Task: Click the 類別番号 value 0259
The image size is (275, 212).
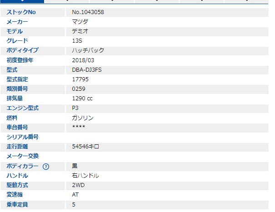Action: (x=78, y=89)
